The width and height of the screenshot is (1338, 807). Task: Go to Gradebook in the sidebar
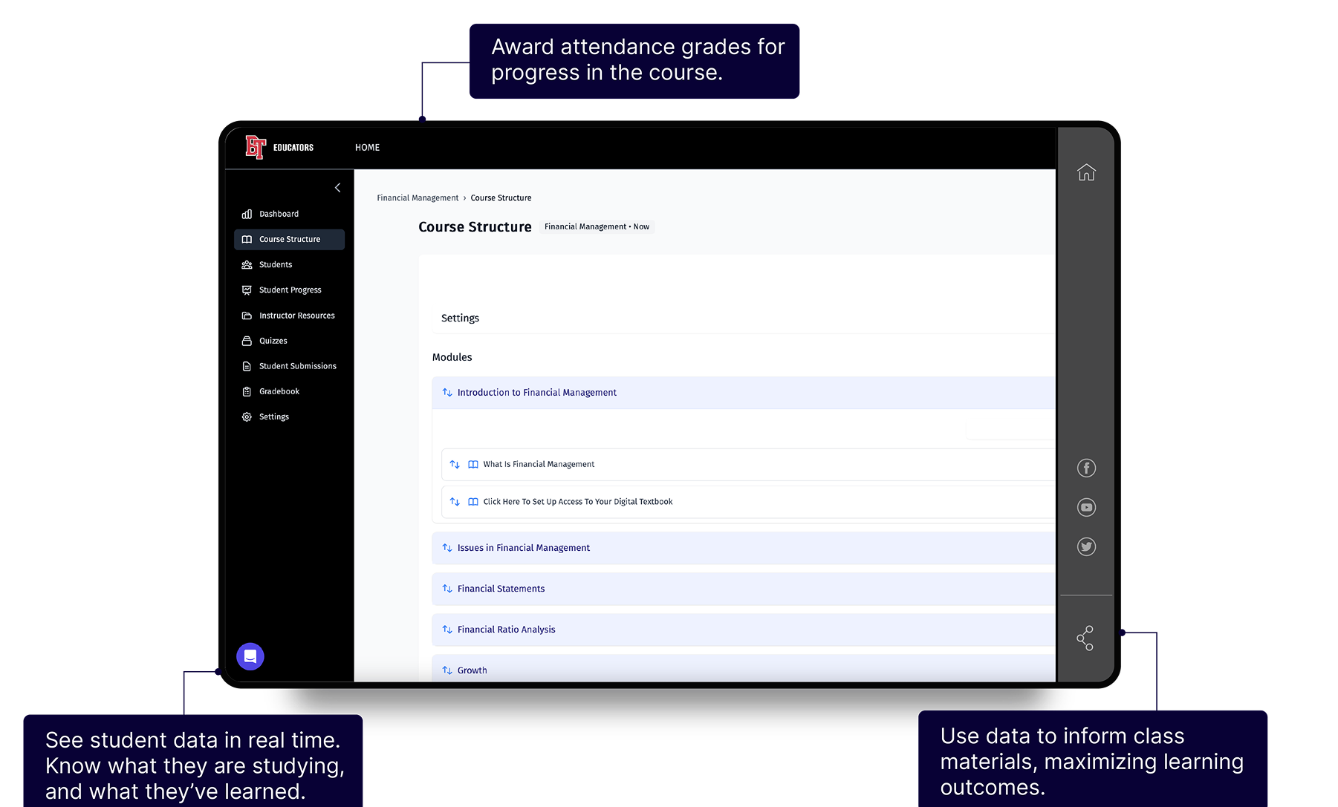coord(279,391)
